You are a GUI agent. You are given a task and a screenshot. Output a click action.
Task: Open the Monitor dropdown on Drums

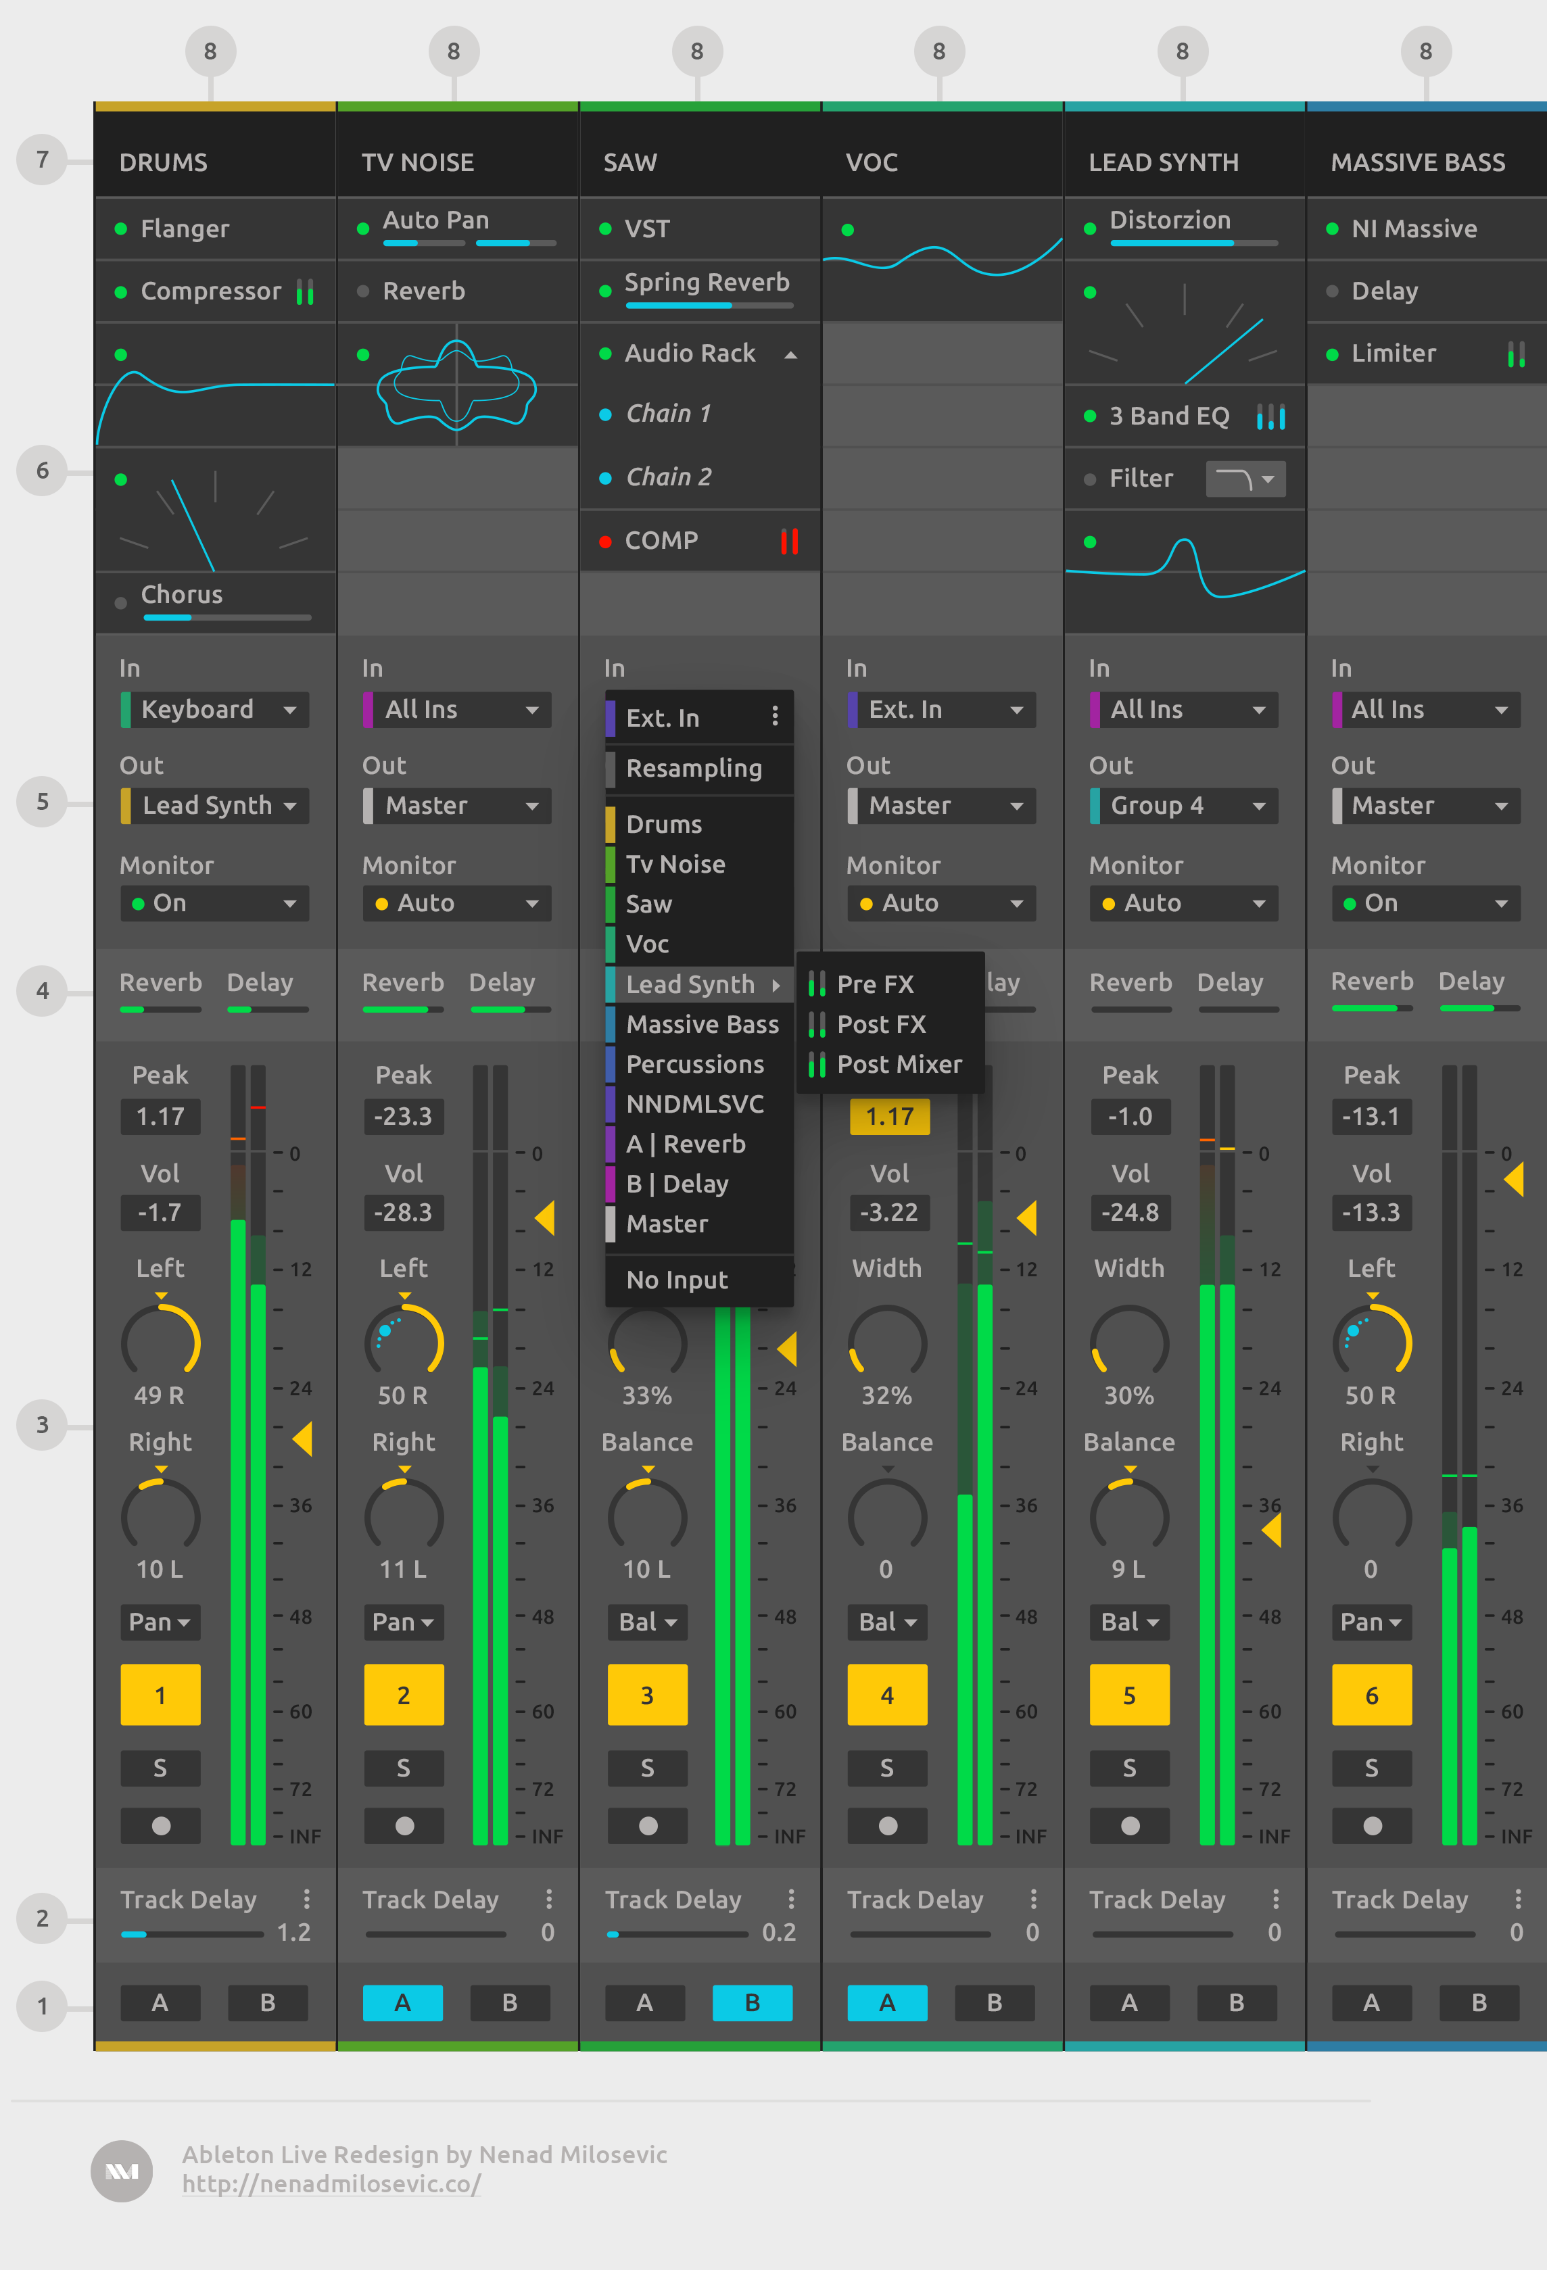(x=214, y=904)
